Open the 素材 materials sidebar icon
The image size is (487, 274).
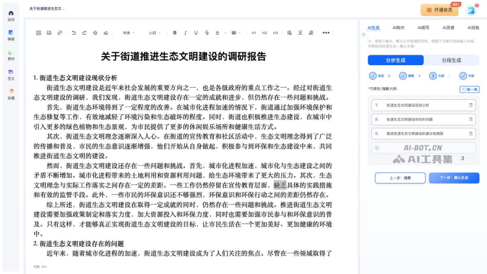(11, 55)
